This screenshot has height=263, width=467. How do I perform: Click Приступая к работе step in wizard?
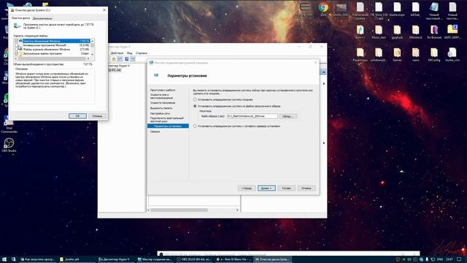[x=163, y=90]
